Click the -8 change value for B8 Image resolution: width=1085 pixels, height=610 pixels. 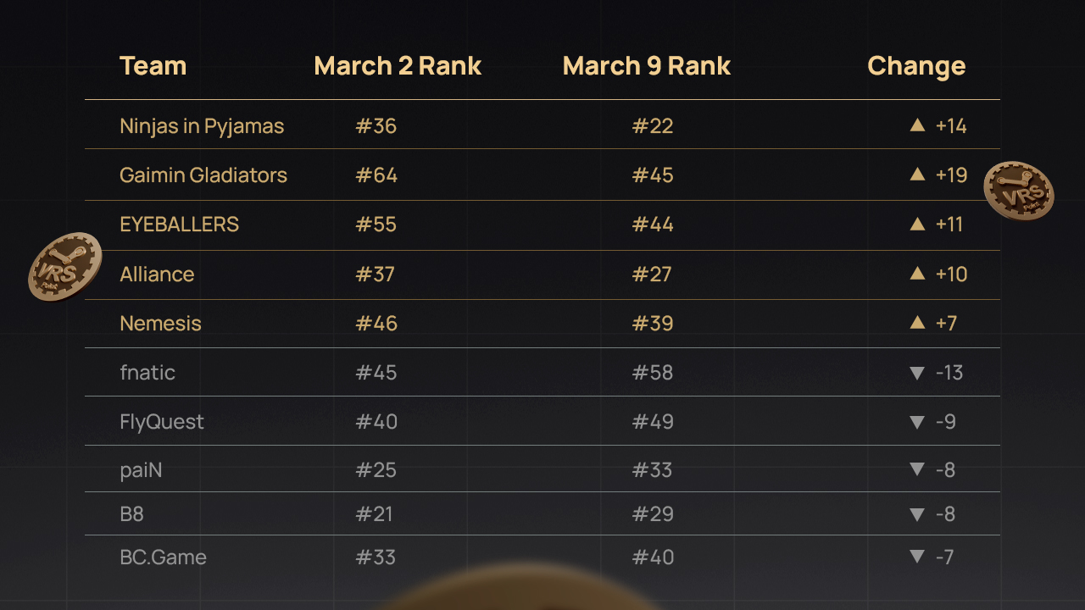(x=945, y=514)
